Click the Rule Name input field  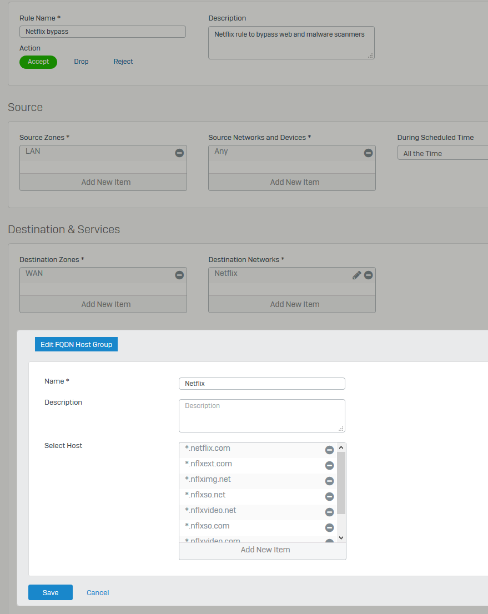[x=103, y=32]
